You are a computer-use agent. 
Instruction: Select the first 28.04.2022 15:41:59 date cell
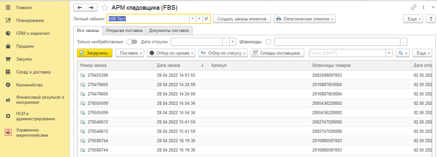pos(176,122)
